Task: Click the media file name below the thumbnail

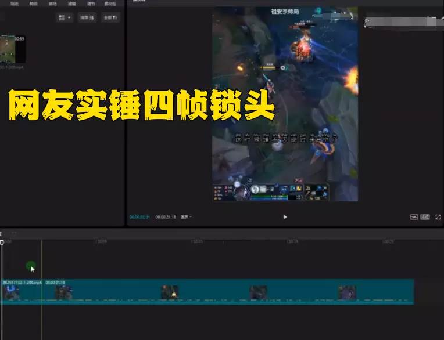Action: 12,67
